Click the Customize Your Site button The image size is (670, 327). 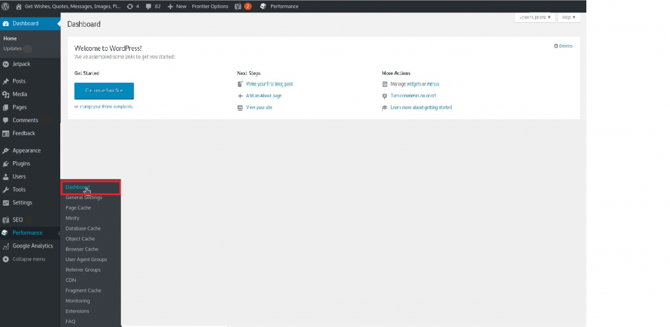(104, 91)
